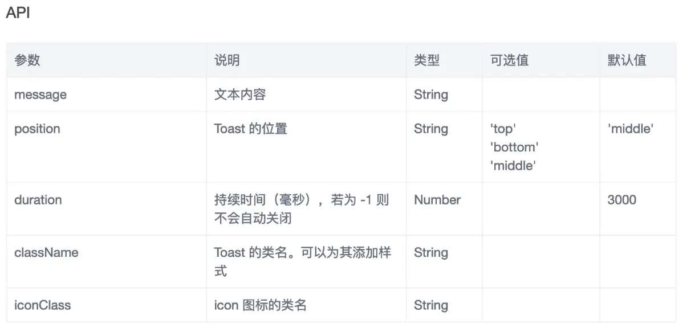Click the 文本内容 description text
The image size is (695, 336).
240,95
